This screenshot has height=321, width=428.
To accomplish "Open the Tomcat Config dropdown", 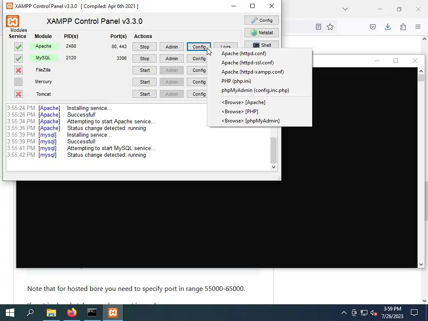I will pyautogui.click(x=197, y=94).
